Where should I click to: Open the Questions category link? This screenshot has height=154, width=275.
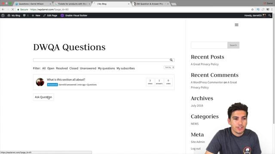(x=92, y=85)
